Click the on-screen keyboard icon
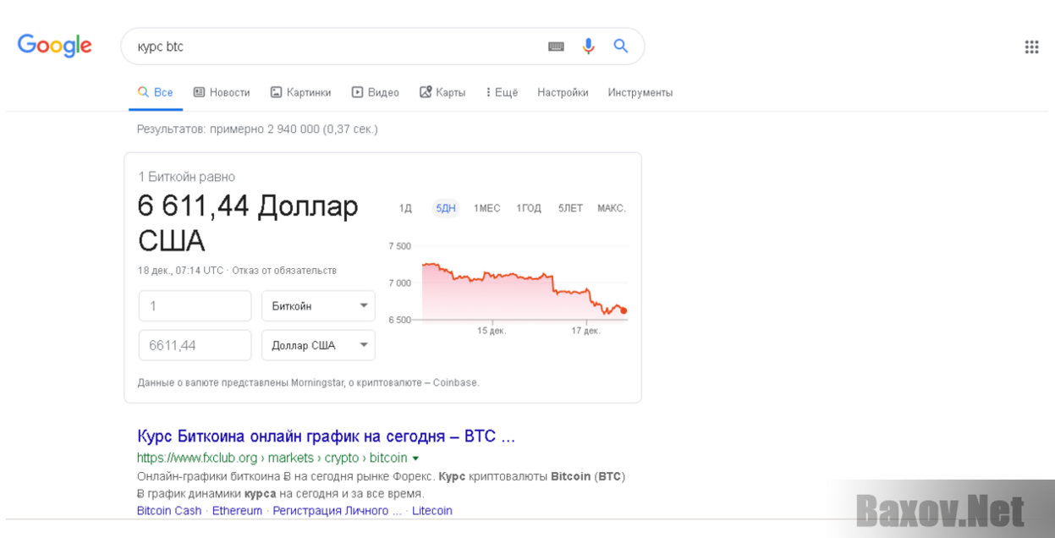Image resolution: width=1055 pixels, height=538 pixels. point(556,47)
